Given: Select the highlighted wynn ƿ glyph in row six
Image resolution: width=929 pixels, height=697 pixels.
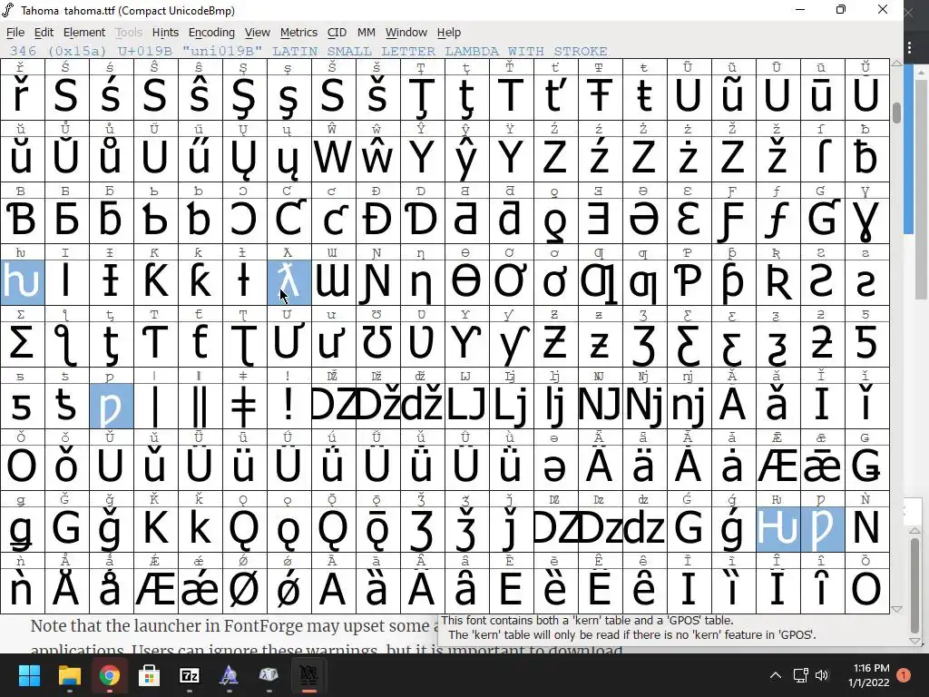Looking at the screenshot, I should 112,406.
